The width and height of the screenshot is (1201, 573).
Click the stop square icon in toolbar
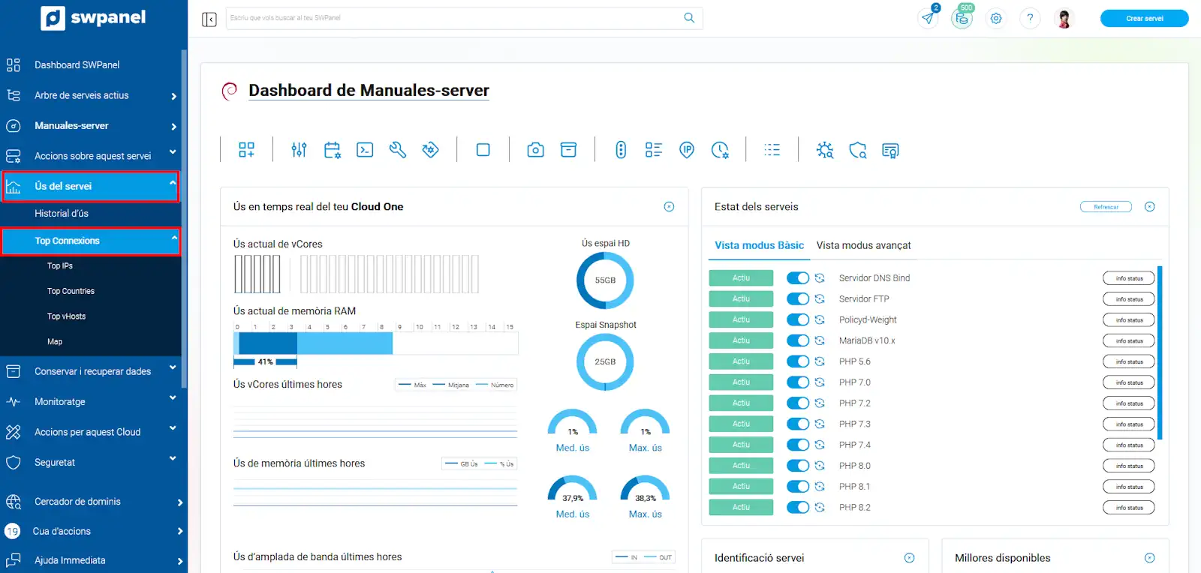click(x=483, y=150)
